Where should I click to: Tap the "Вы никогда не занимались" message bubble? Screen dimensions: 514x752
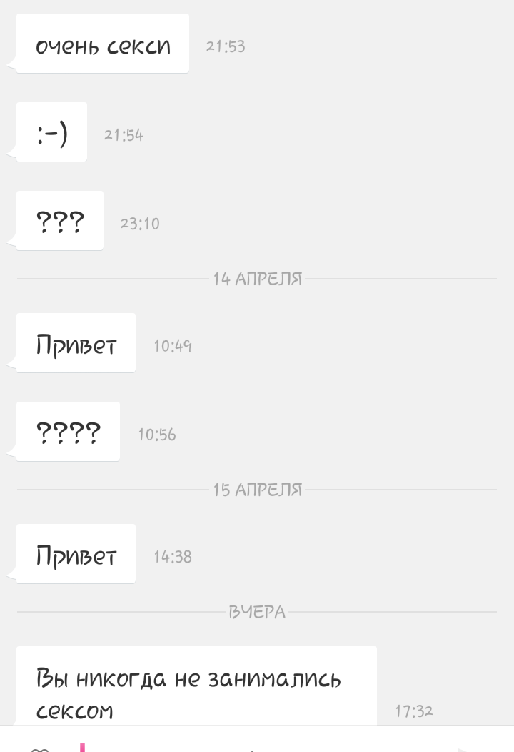[196, 686]
